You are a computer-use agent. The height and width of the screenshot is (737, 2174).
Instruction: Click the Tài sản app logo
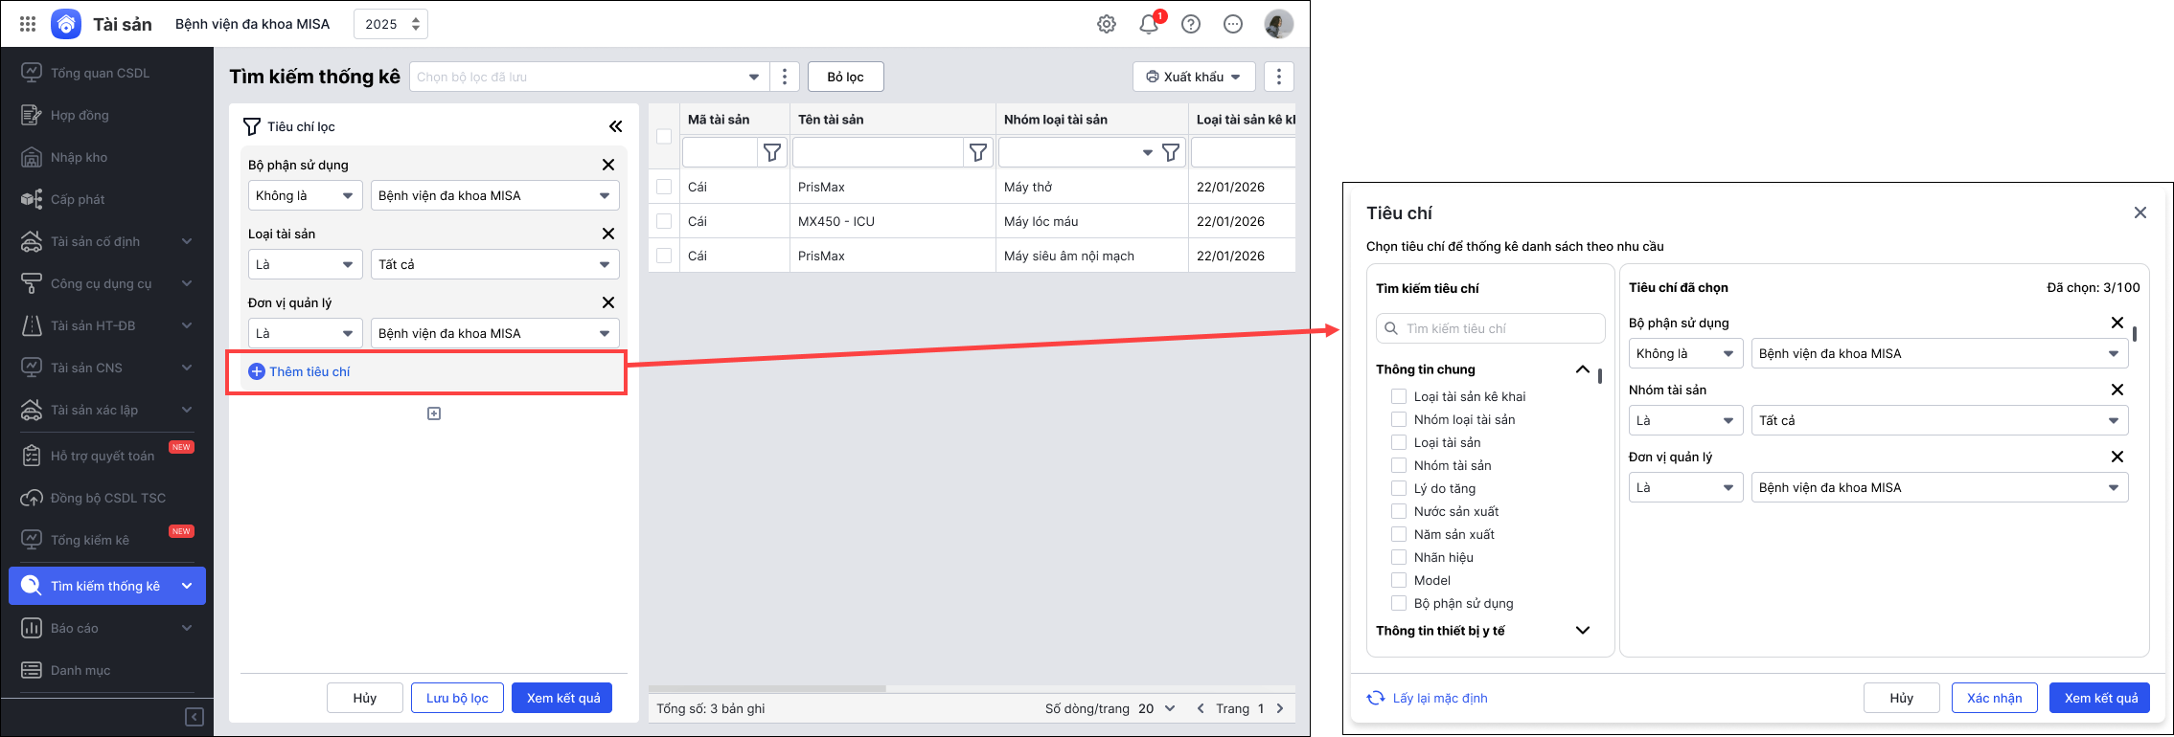pyautogui.click(x=66, y=24)
